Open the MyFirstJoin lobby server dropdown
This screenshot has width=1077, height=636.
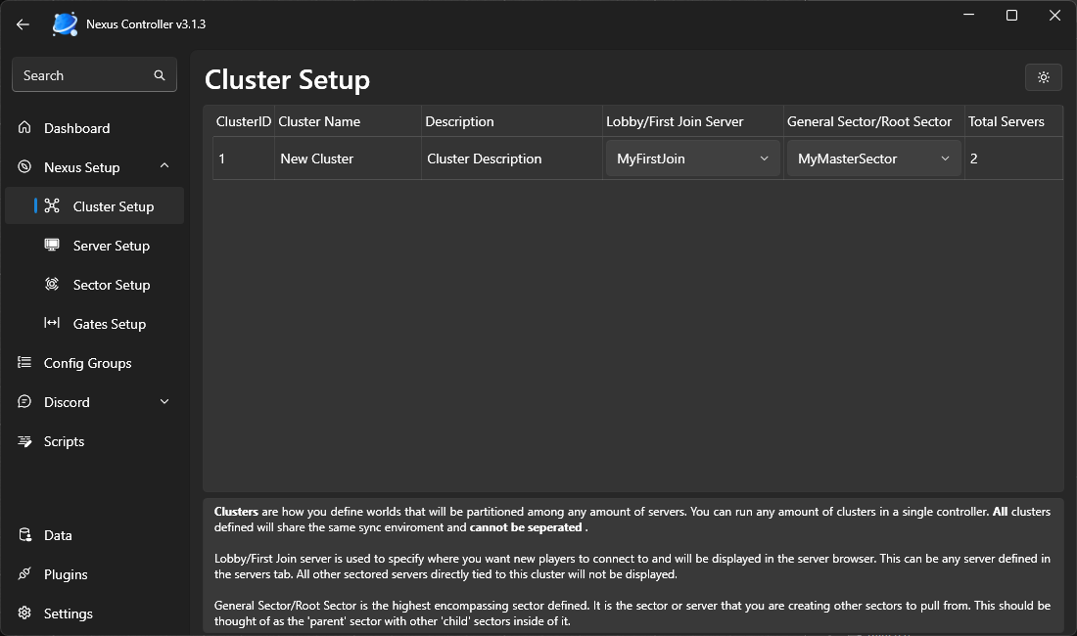click(x=692, y=159)
